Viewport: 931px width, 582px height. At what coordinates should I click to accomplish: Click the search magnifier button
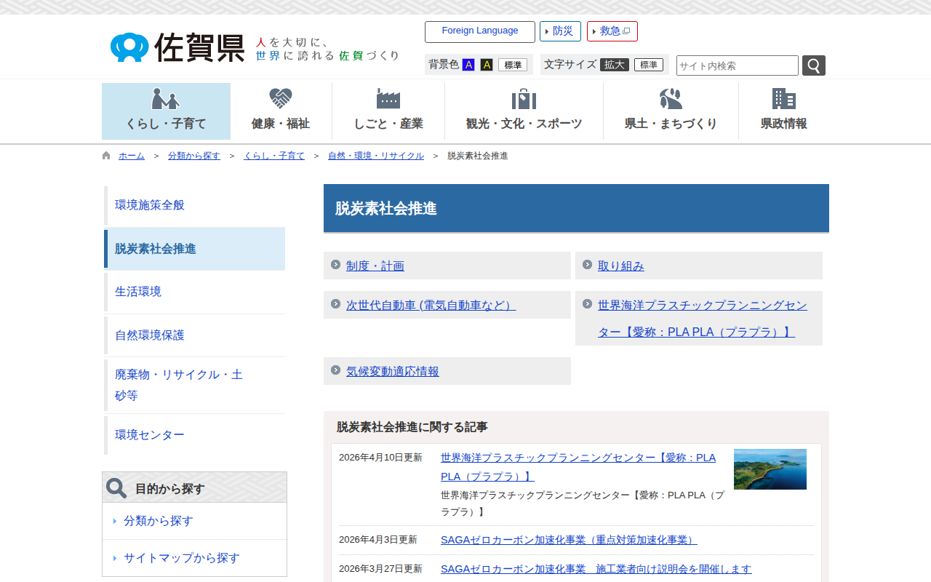click(813, 65)
